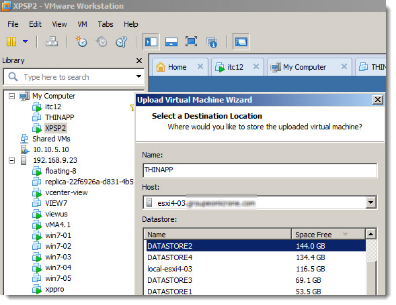Select the win7-03 virtual machine

click(58, 257)
